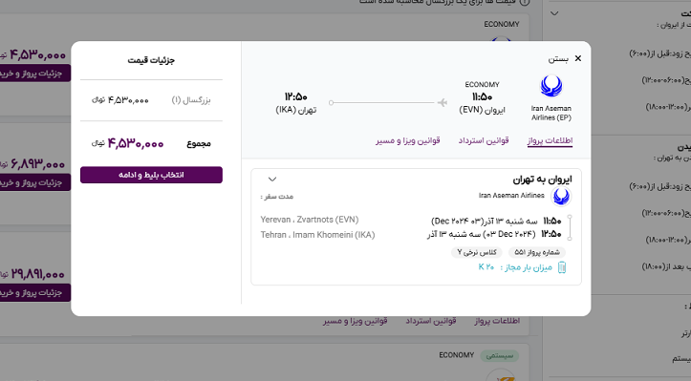The image size is (691, 381).
Task: Click the Tehran . Imam Khomeini (IKA) text
Action: pos(317,235)
